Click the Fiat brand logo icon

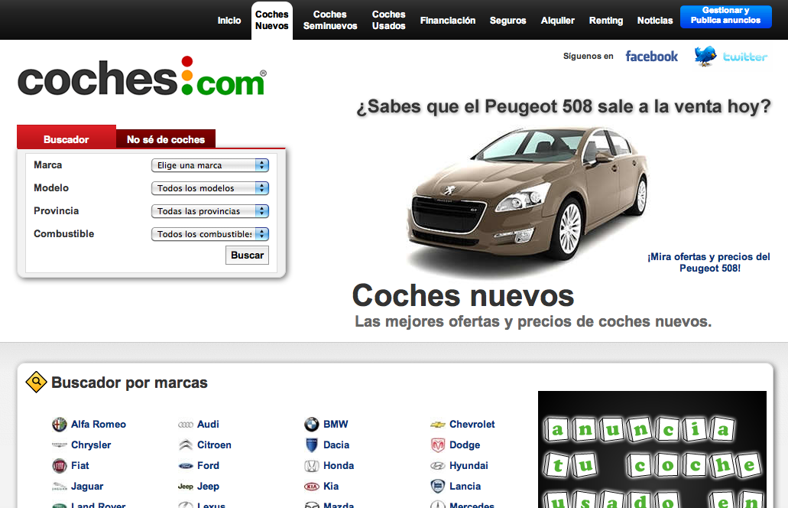(x=59, y=466)
